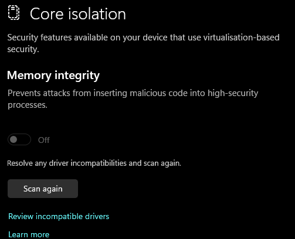Image resolution: width=295 pixels, height=239 pixels.
Task: Click the word security ending the top description
Action: point(23,49)
